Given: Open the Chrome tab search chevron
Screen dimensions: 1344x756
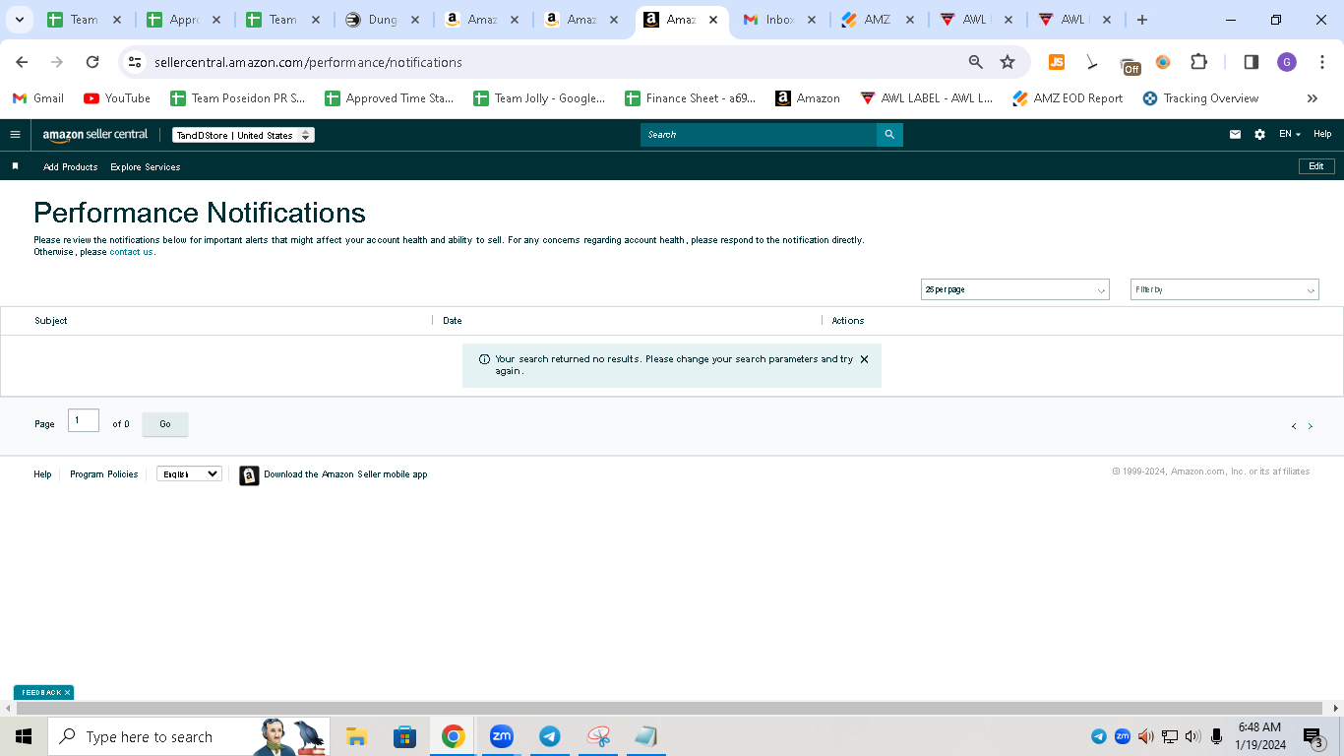Looking at the screenshot, I should (x=19, y=20).
